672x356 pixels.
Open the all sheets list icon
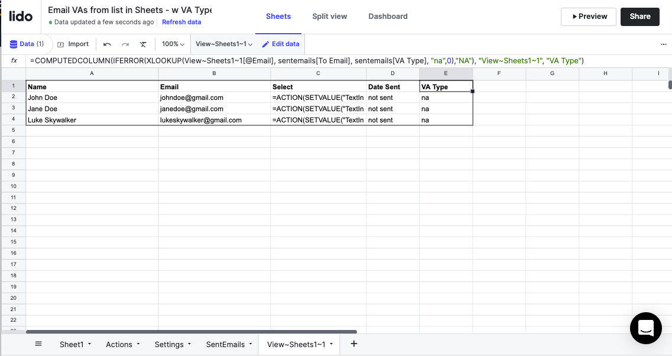pyautogui.click(x=38, y=344)
